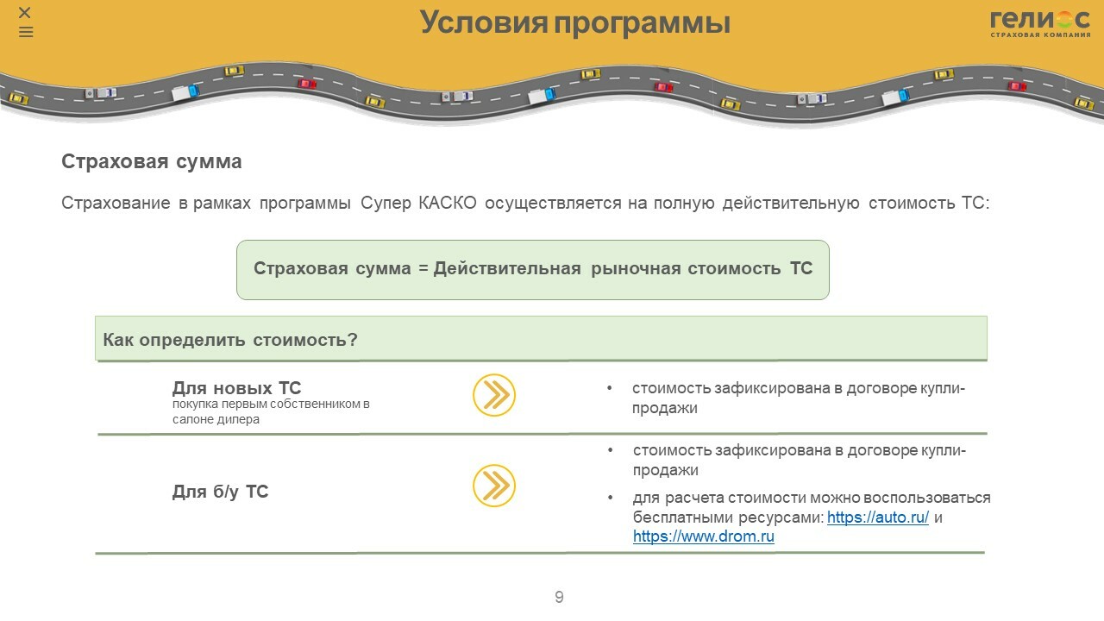The width and height of the screenshot is (1104, 621).
Task: Click the Для новых ТС label
Action: (x=237, y=388)
